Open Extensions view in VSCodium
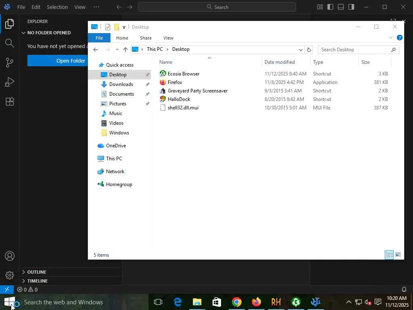Image resolution: width=413 pixels, height=310 pixels. 10,101
